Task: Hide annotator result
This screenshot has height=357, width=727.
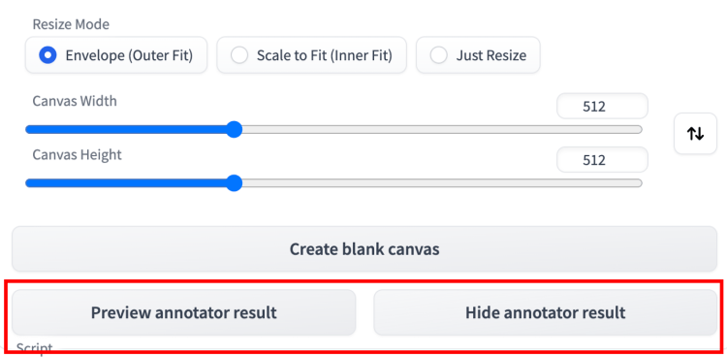Action: coord(545,312)
